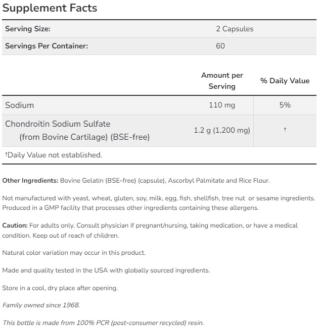Click the Natural color variation sentence
Viewport: 319px width, 330px height.
click(x=74, y=252)
